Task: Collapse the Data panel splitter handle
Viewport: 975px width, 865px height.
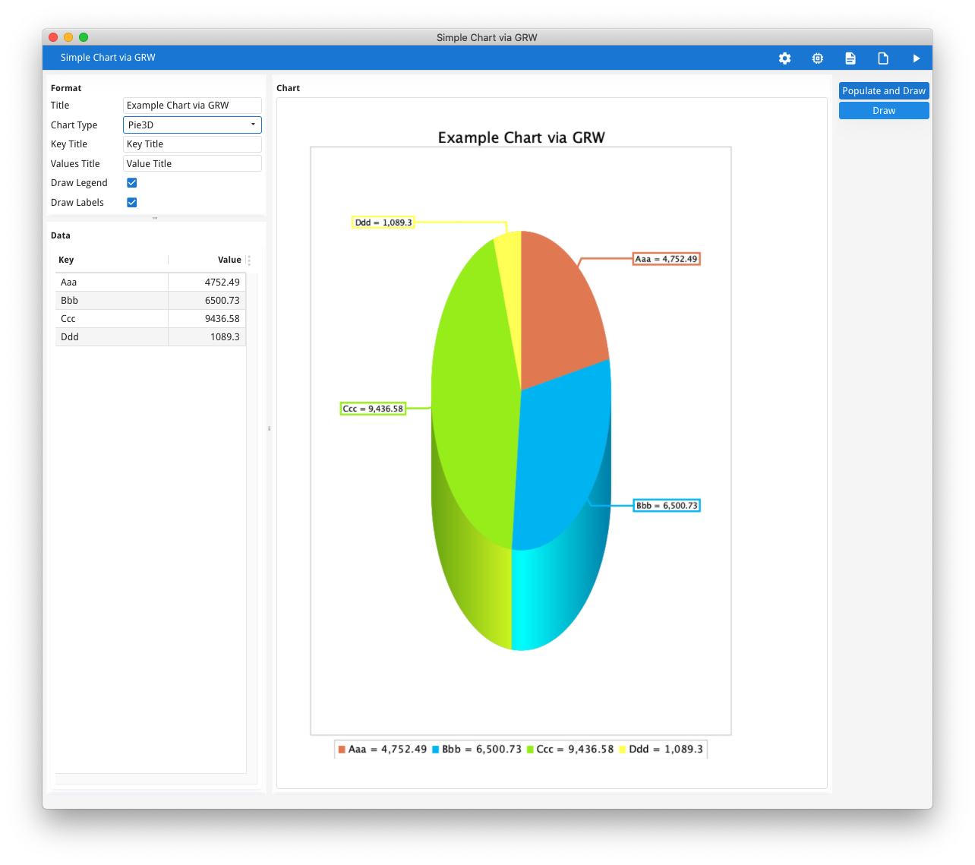Action: point(269,428)
